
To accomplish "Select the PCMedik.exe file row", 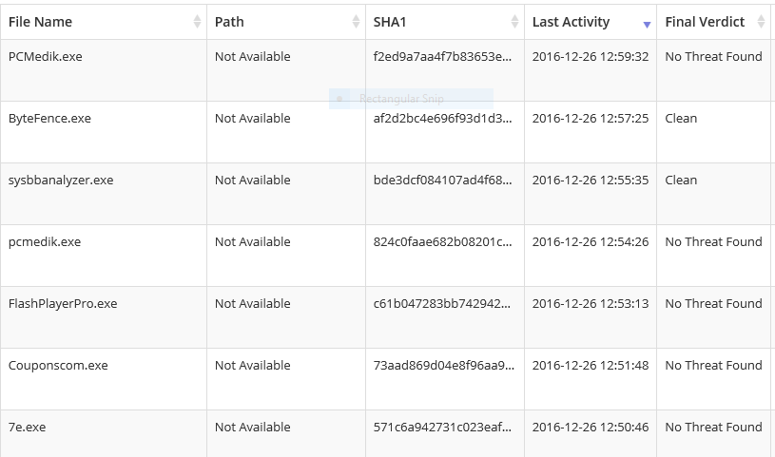I will pos(46,57).
